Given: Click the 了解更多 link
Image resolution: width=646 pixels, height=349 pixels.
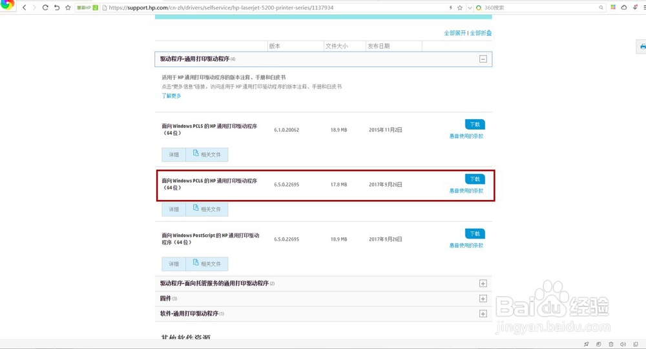Looking at the screenshot, I should pyautogui.click(x=171, y=95).
